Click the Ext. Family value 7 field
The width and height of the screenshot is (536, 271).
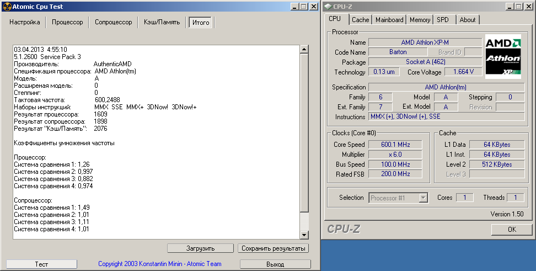pyautogui.click(x=380, y=107)
